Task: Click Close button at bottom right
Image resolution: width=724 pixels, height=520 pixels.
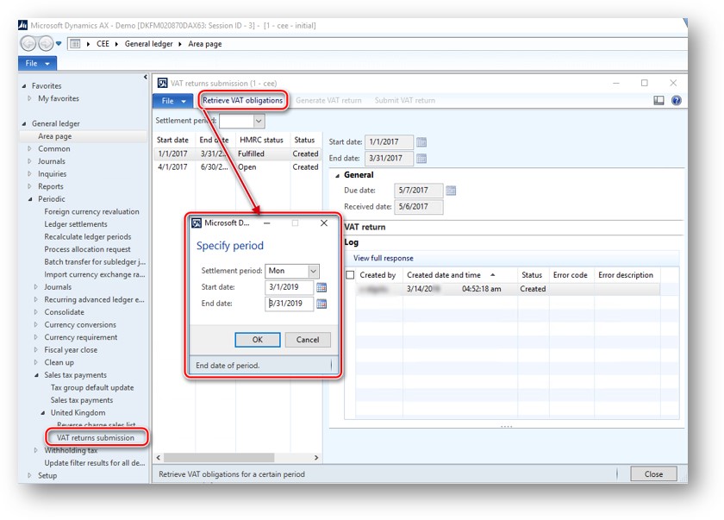Action: [x=653, y=474]
